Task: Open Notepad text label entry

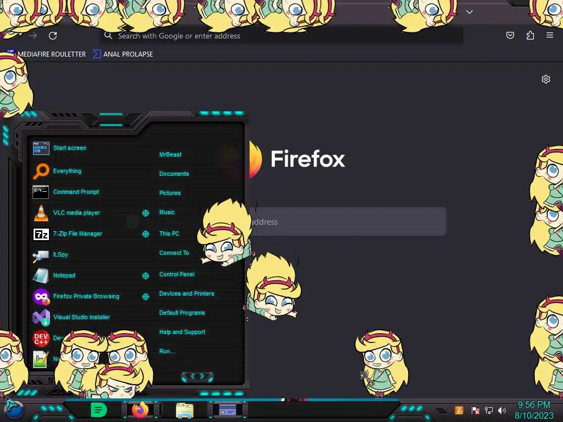Action: 64,275
